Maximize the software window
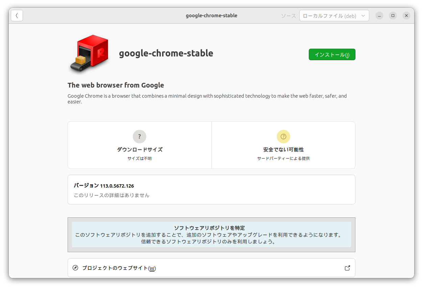Screen dimensions: 423x288 coord(393,16)
